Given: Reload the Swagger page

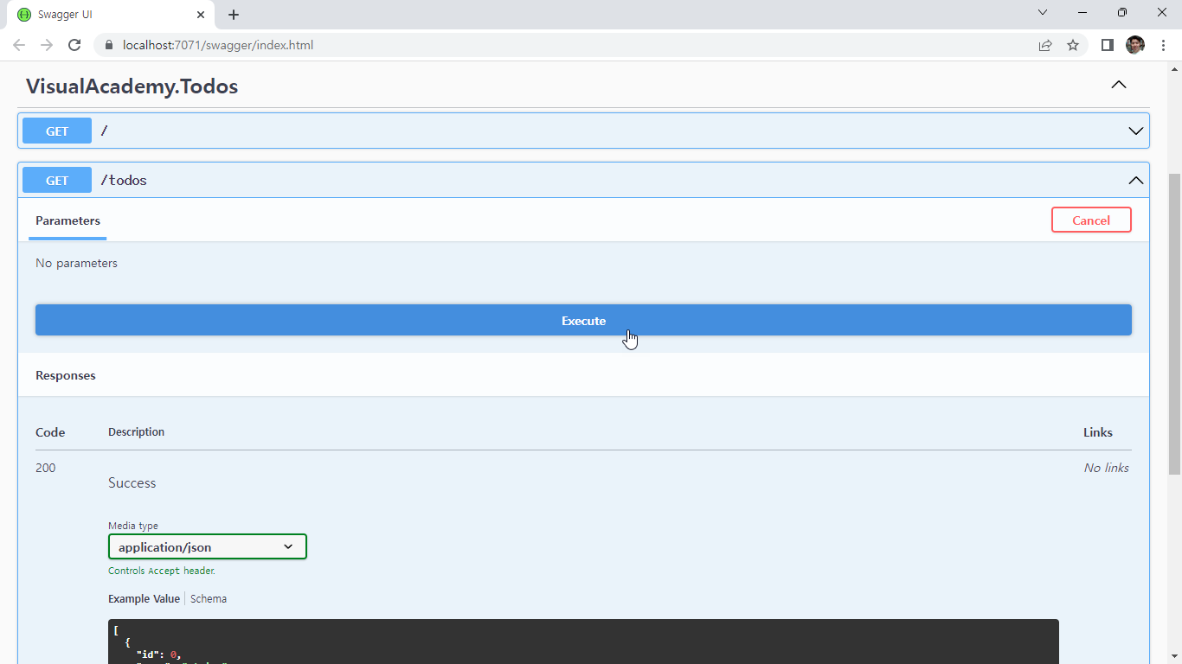Looking at the screenshot, I should (74, 45).
